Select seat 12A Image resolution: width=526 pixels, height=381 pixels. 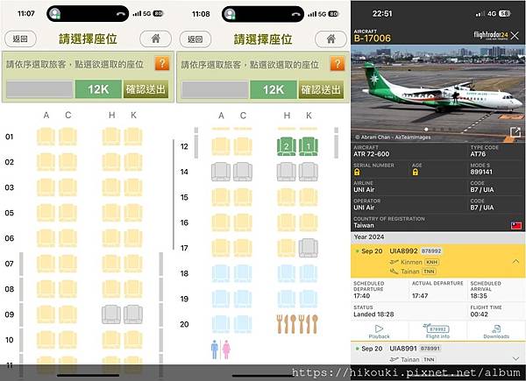pyautogui.click(x=221, y=146)
